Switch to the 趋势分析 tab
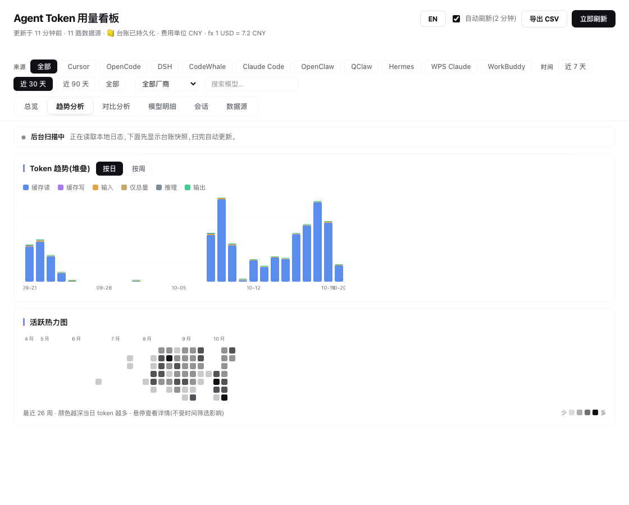 click(70, 106)
